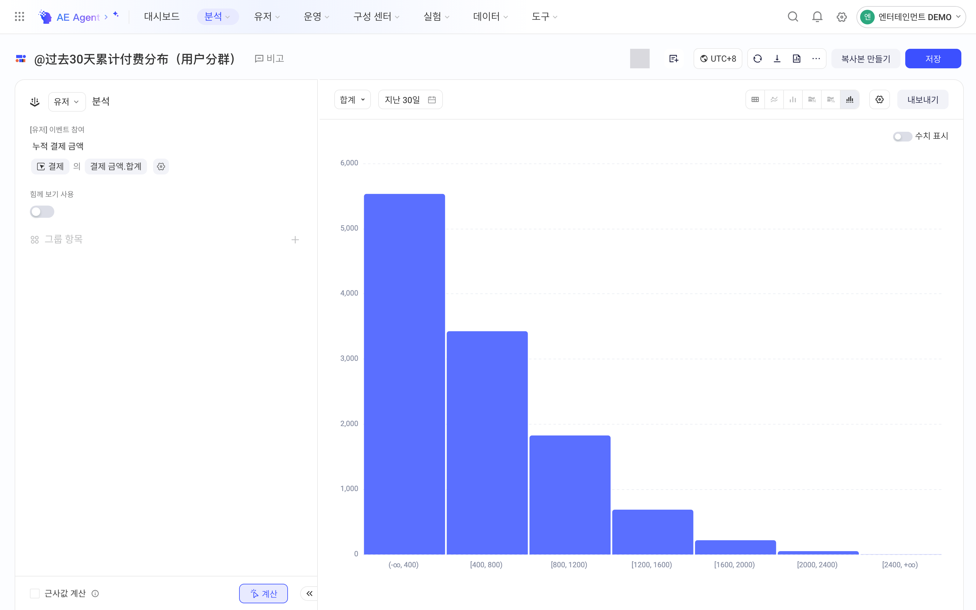This screenshot has width=976, height=610.
Task: Select the distribution histogram chart view
Action: [x=850, y=100]
